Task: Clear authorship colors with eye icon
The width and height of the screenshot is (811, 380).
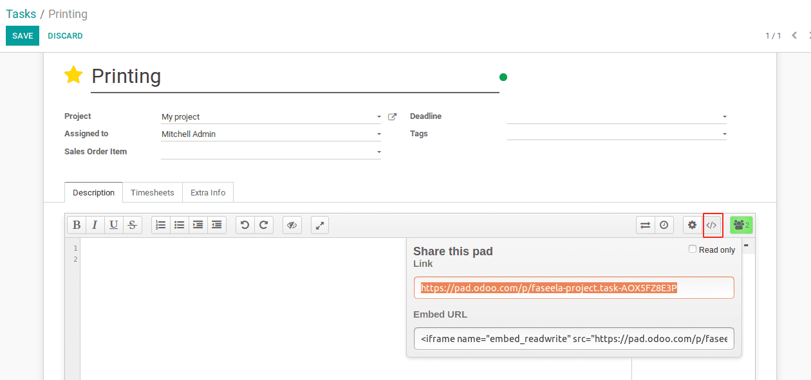Action: 292,225
